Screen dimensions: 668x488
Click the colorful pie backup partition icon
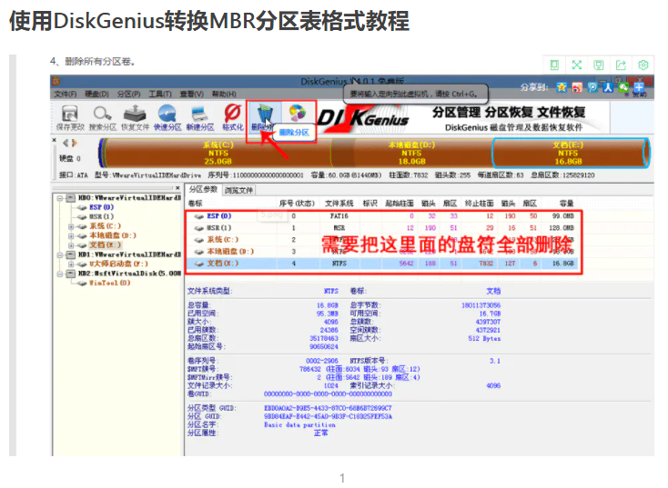298,114
